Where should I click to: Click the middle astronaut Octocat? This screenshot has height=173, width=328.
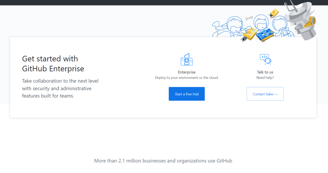click(x=261, y=23)
